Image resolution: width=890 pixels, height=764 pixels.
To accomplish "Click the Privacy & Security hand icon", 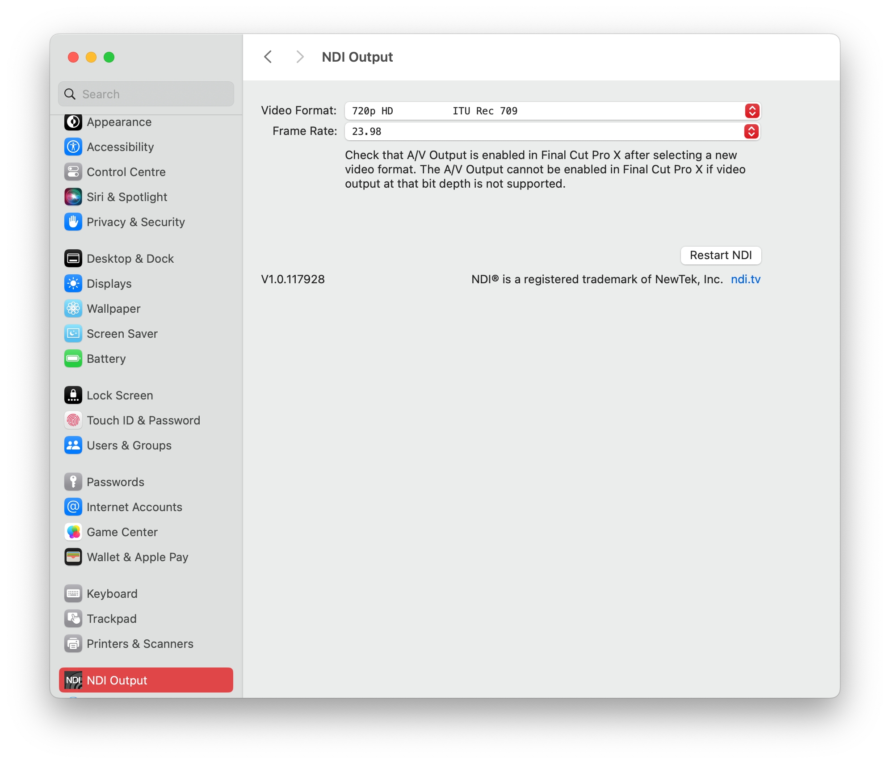I will click(x=73, y=222).
